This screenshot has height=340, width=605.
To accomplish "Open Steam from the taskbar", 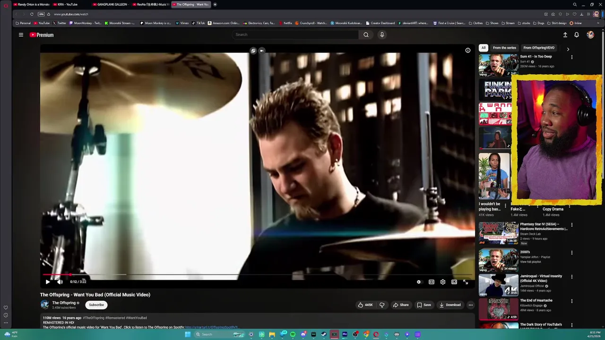I will pos(324,334).
